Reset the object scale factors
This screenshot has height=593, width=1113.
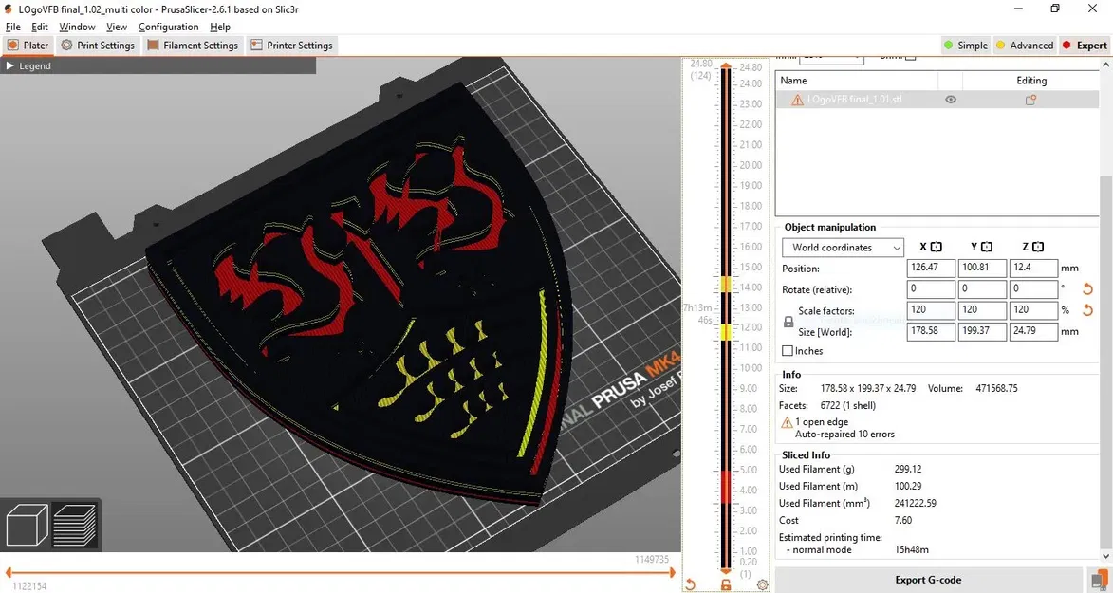1087,309
